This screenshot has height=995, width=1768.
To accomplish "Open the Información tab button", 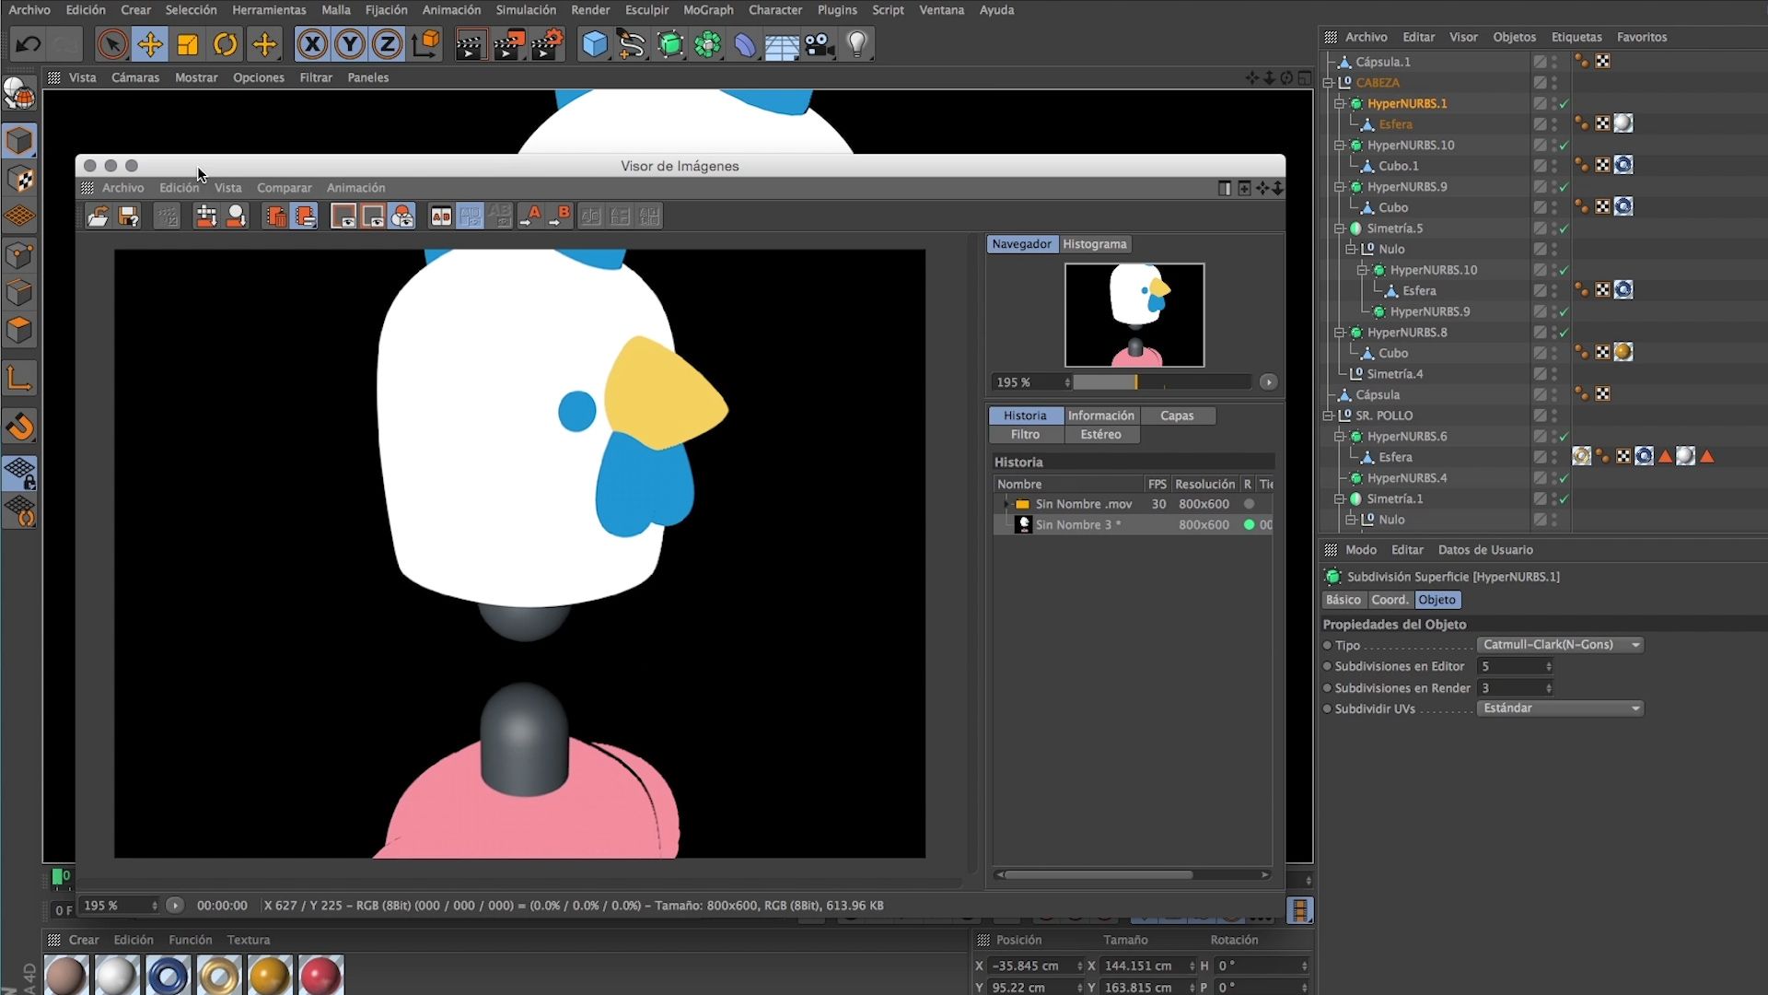I will click(x=1101, y=416).
